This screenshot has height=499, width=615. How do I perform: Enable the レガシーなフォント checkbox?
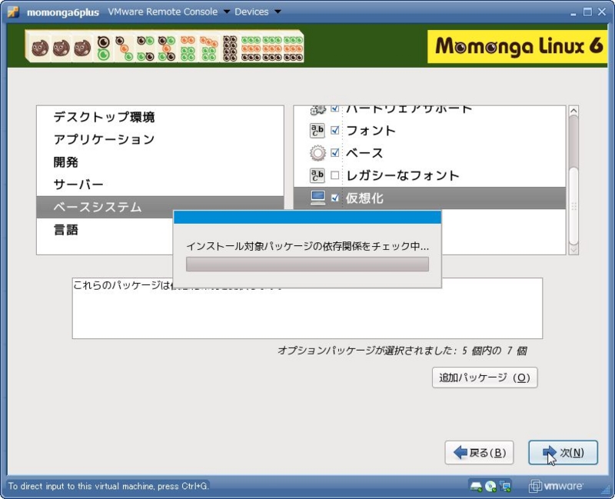[334, 175]
